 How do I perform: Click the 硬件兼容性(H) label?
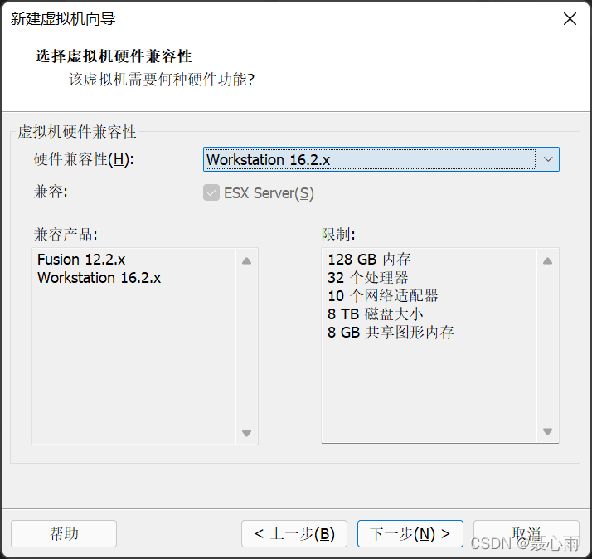pos(84,159)
